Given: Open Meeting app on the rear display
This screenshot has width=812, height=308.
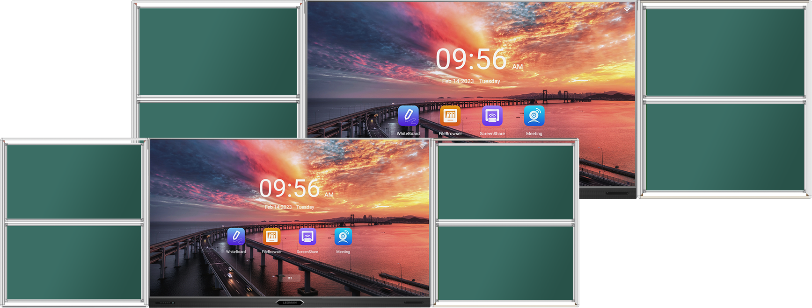Looking at the screenshot, I should 534,116.
